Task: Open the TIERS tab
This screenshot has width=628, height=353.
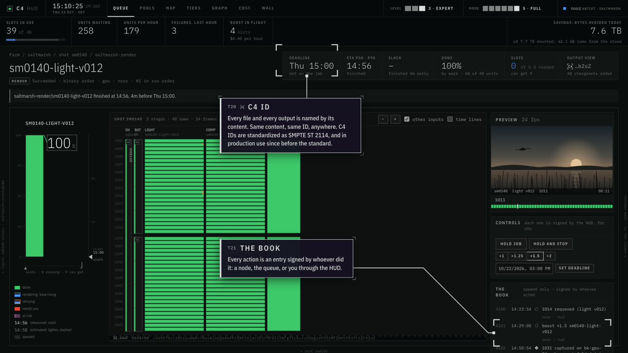Action: click(194, 8)
